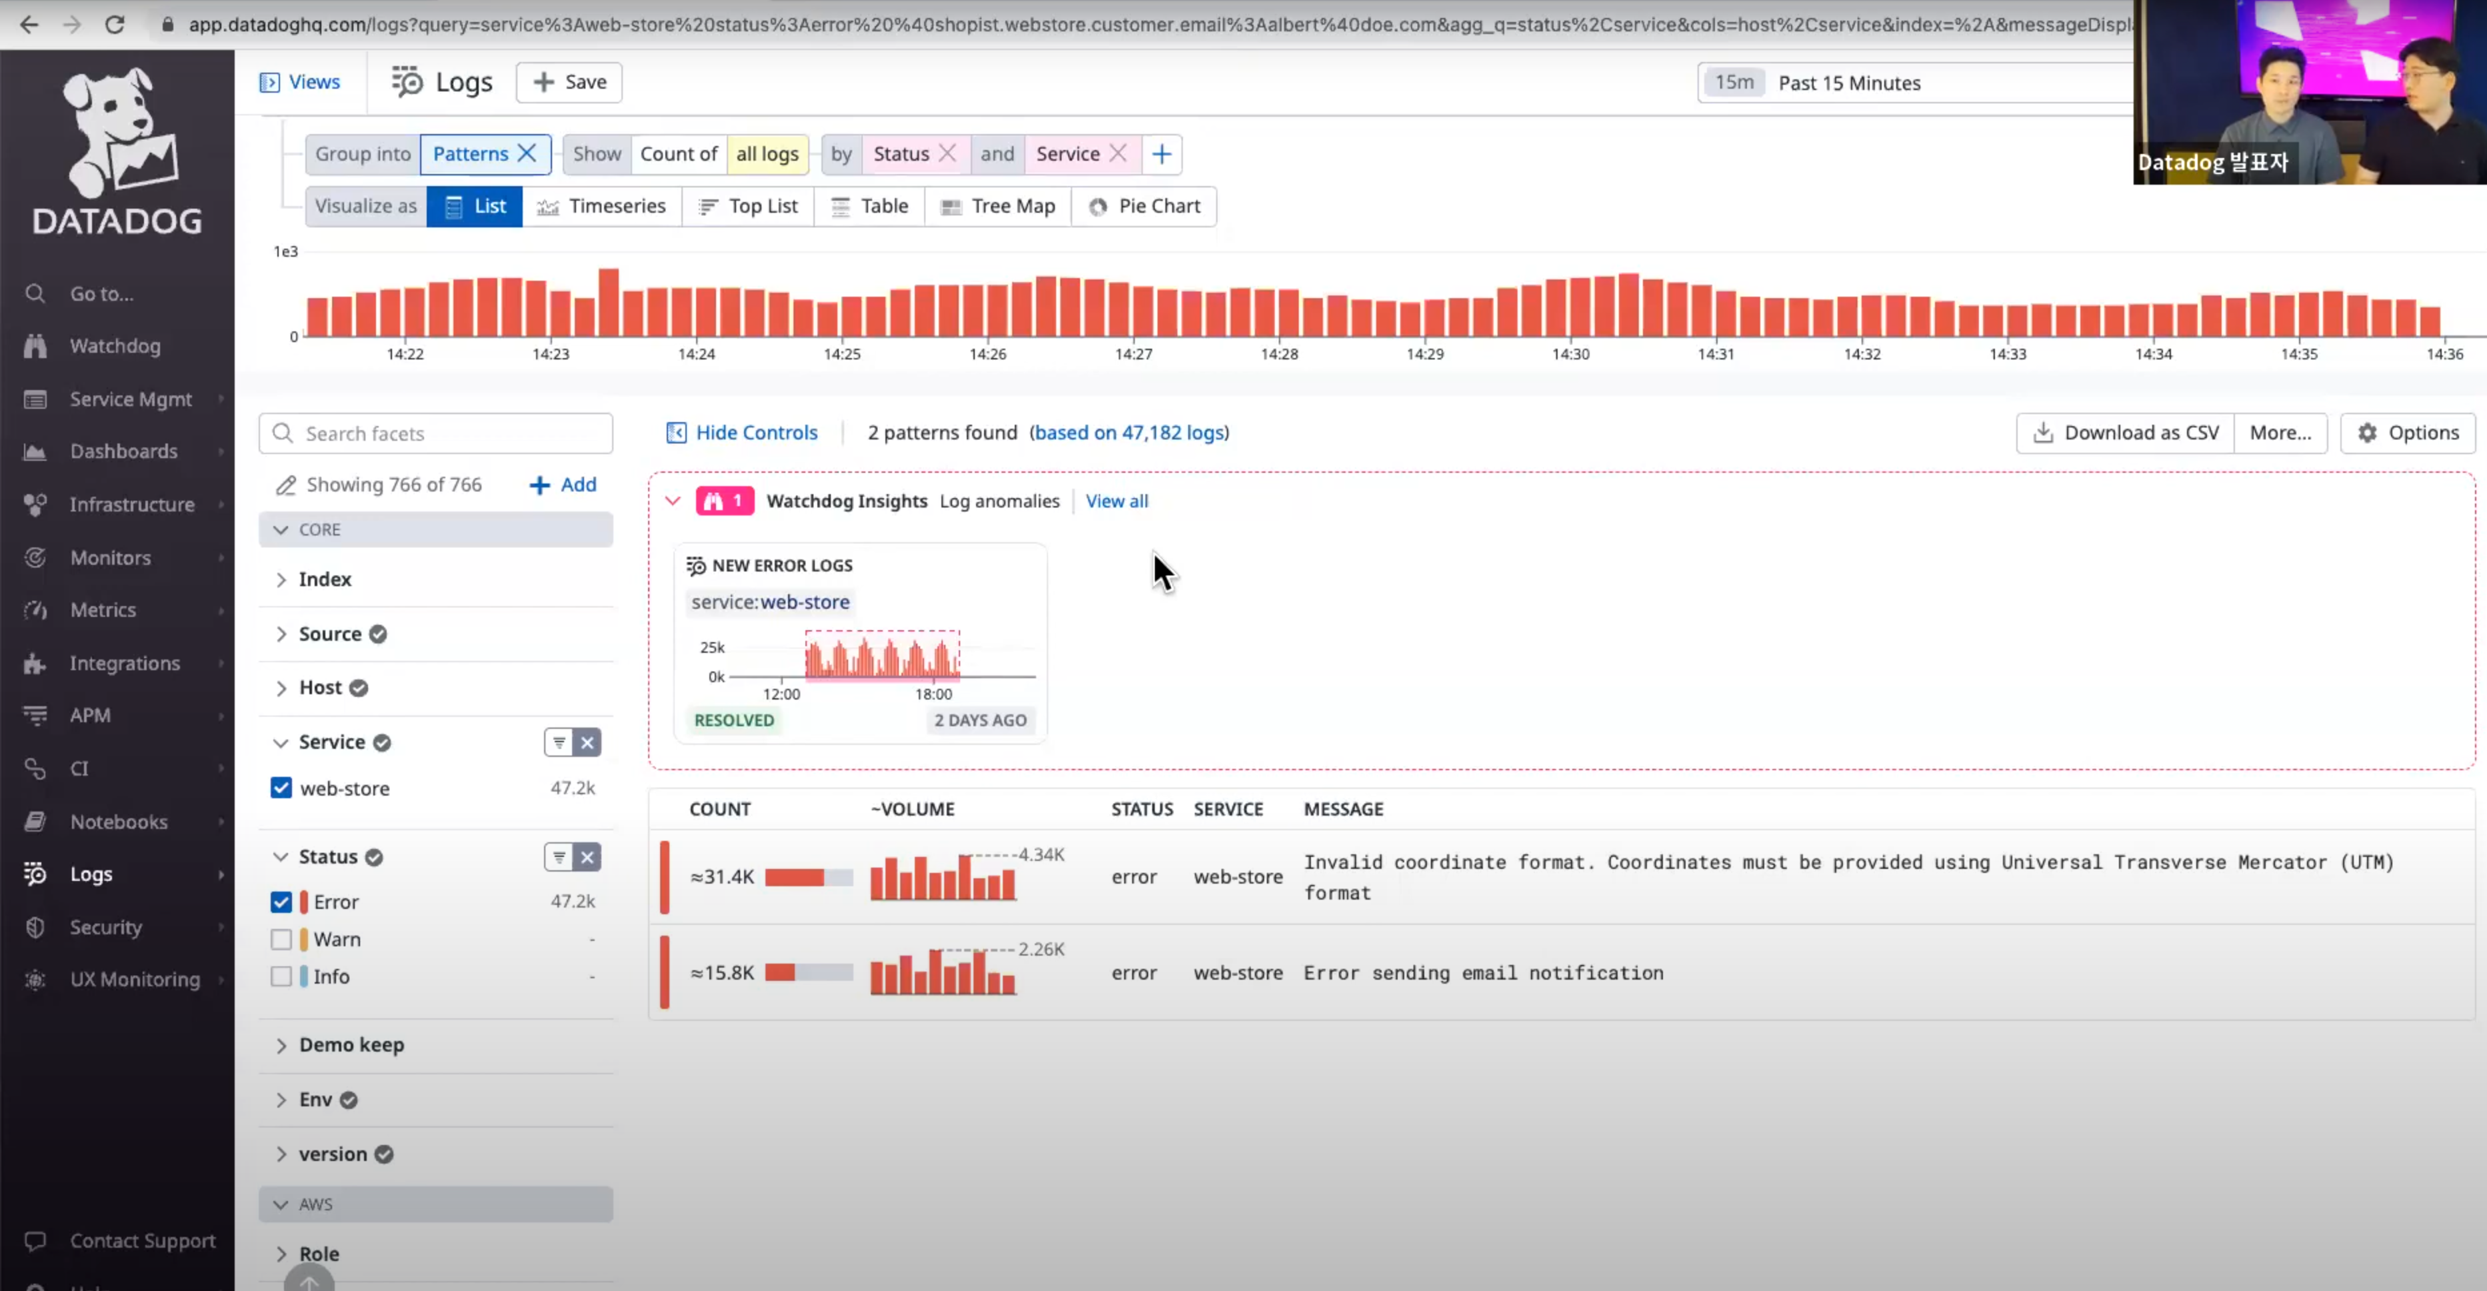The width and height of the screenshot is (2487, 1291).
Task: Remove the Patterns grouping with X
Action: click(527, 153)
